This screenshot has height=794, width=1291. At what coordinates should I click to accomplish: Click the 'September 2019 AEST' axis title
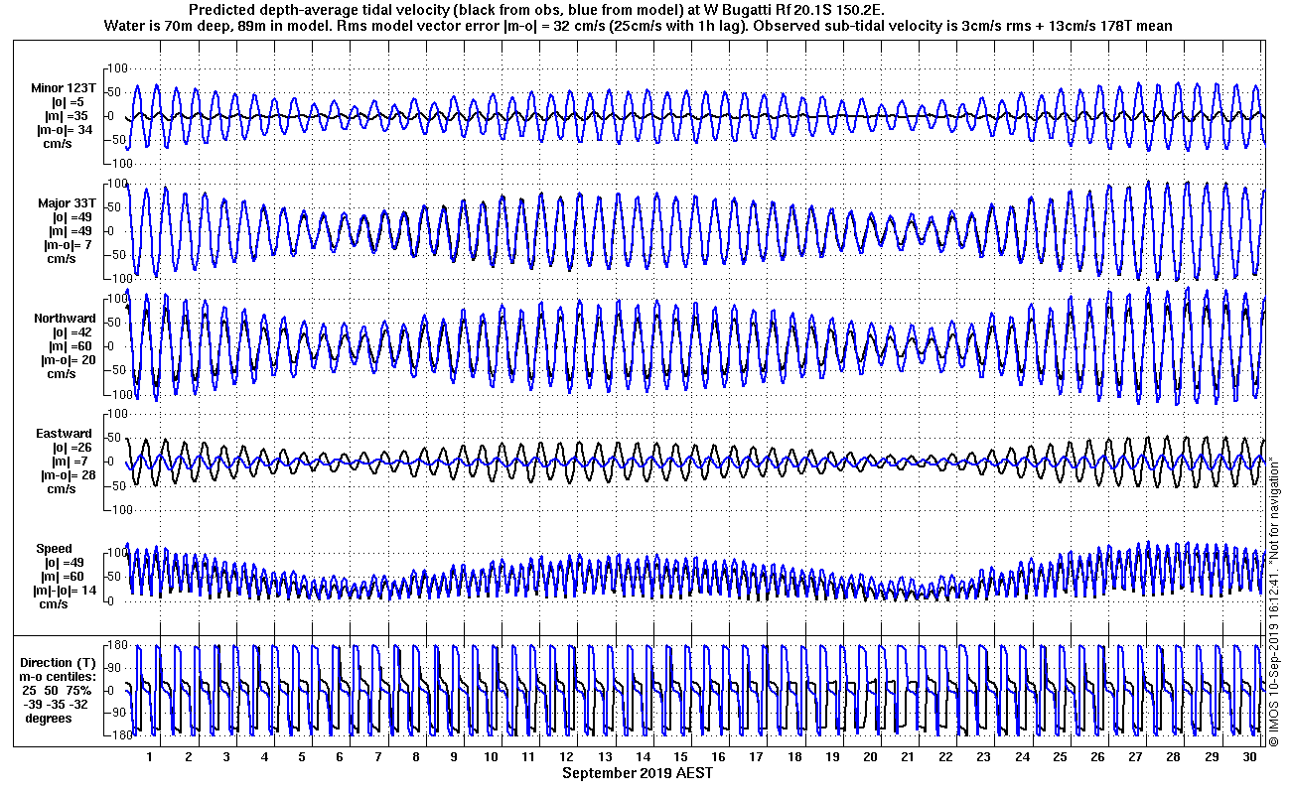[x=637, y=773]
